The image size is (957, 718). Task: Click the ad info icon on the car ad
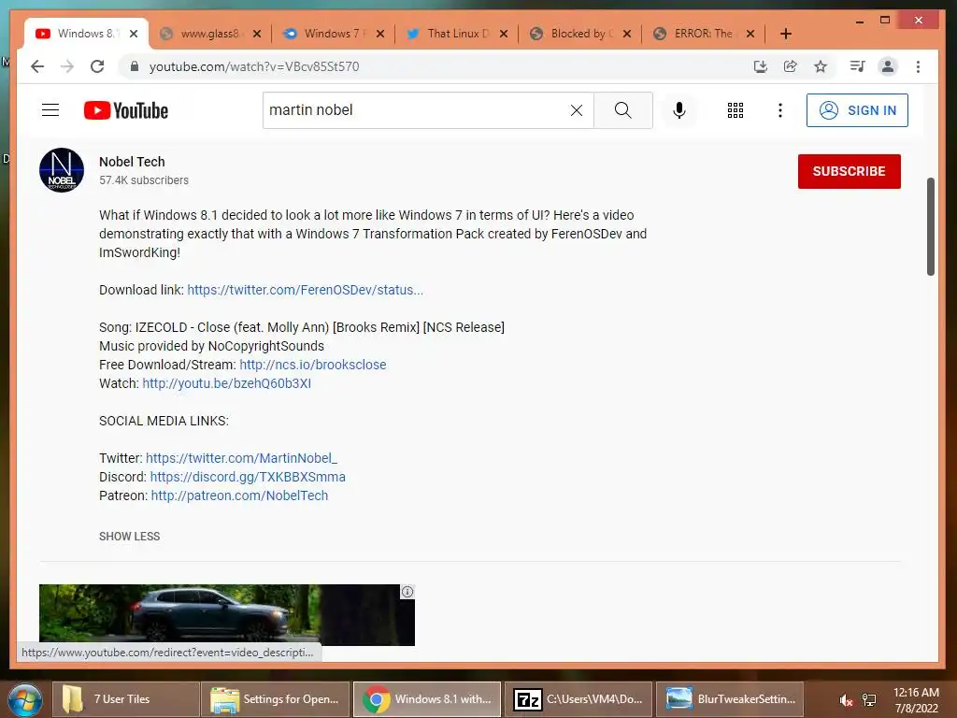[x=407, y=592]
